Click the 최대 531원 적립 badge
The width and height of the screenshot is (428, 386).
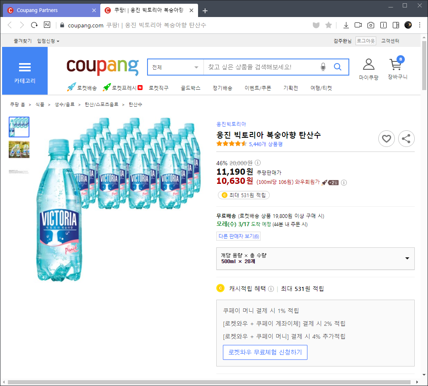click(x=244, y=195)
